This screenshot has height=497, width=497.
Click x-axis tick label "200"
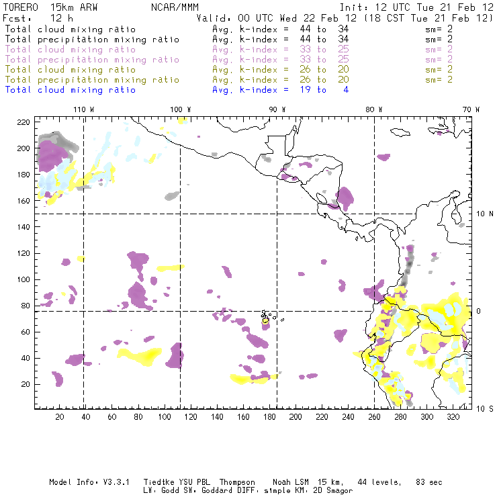[x=296, y=417]
